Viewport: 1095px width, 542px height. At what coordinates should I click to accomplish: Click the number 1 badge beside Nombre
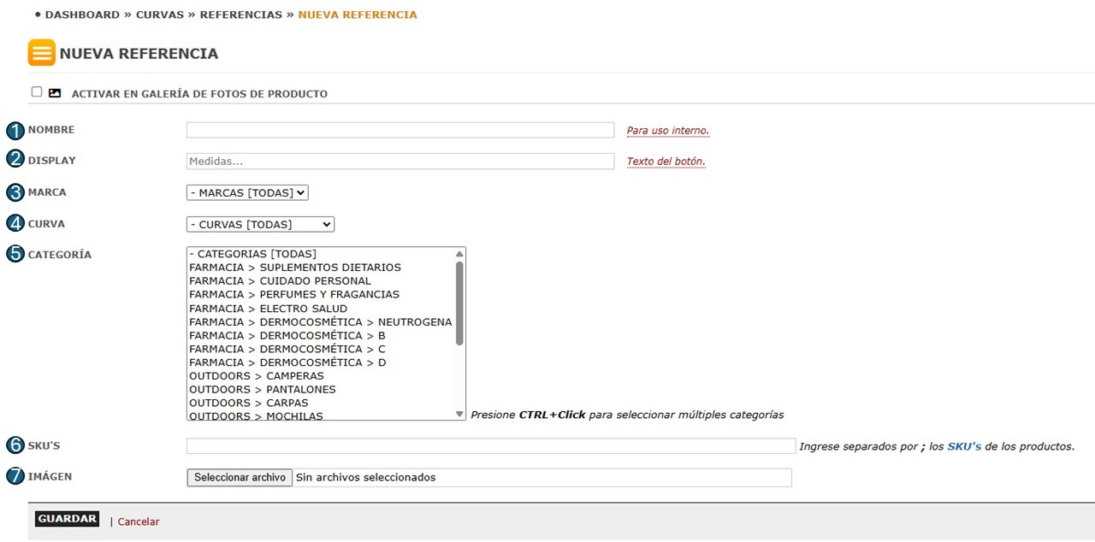15,131
